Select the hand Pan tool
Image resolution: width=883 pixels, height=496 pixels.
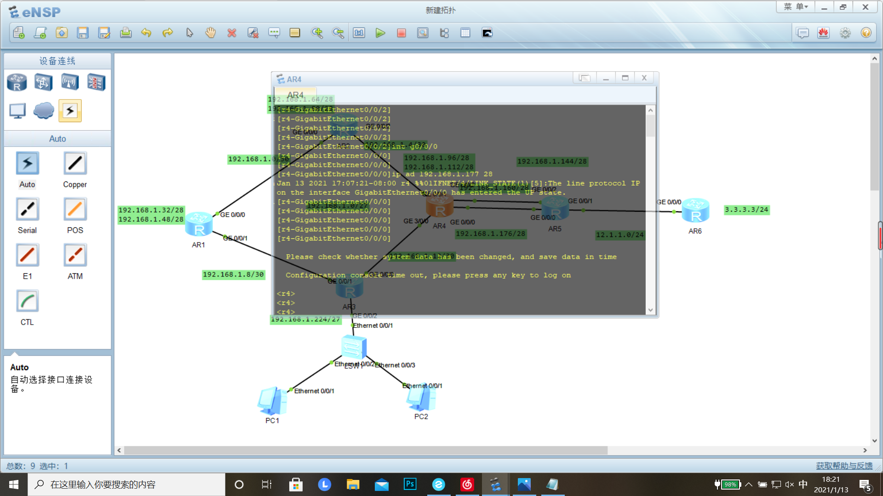210,33
